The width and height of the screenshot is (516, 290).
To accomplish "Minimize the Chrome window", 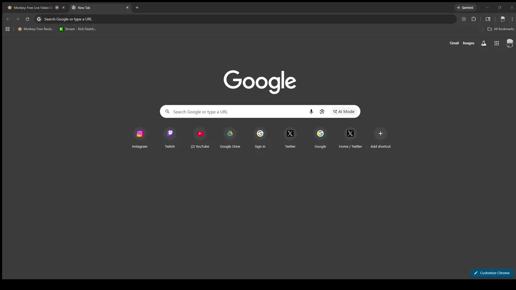I will pos(487,8).
